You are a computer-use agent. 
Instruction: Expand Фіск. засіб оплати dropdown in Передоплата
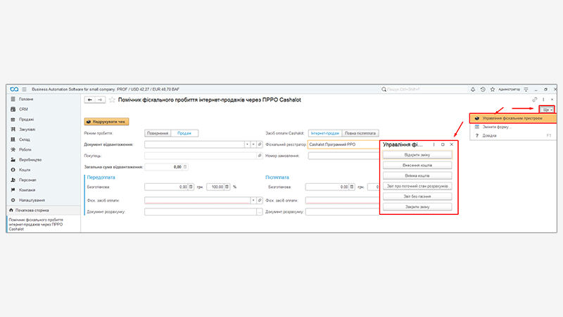click(x=253, y=200)
